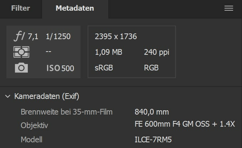Click the Kameradaten (Exif) heading
The image size is (242, 148).
pyautogui.click(x=47, y=96)
